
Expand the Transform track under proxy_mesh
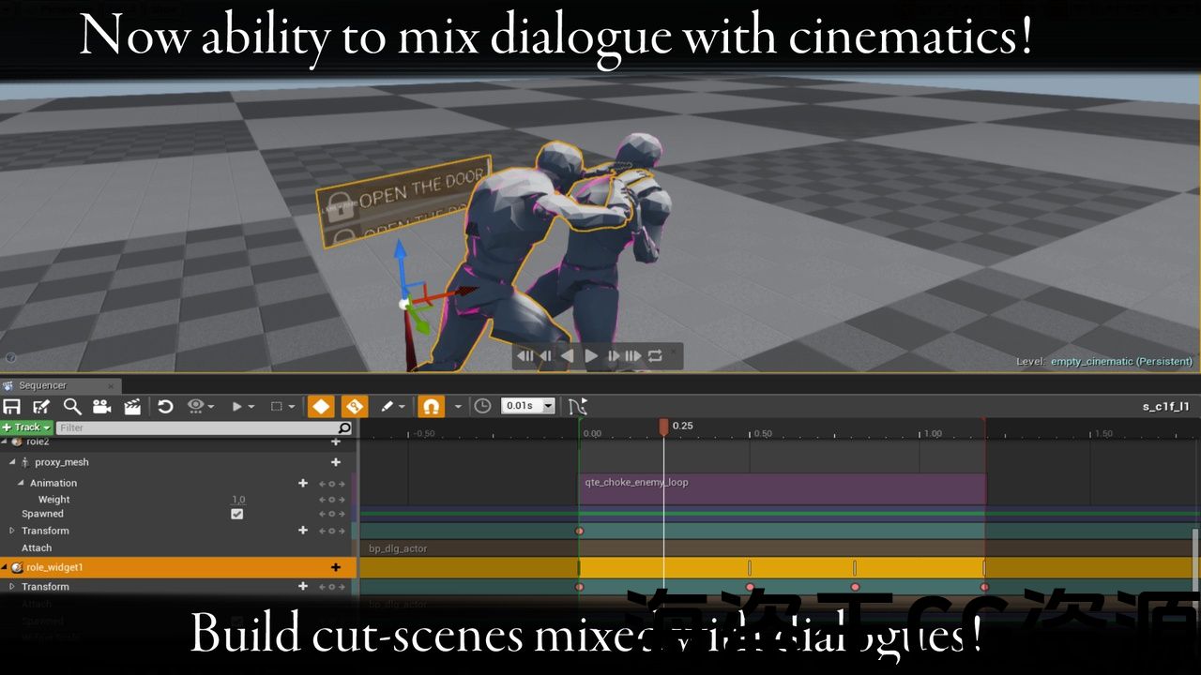(12, 531)
